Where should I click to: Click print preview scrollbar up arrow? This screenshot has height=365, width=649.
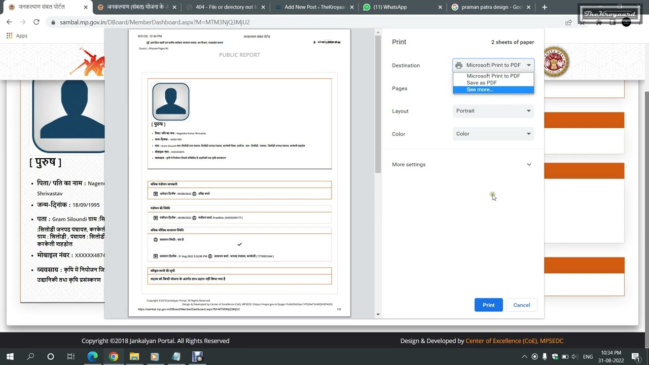378,32
